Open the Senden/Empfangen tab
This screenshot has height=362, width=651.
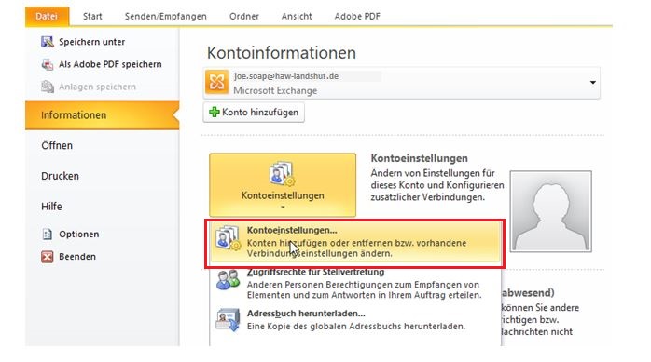pyautogui.click(x=166, y=16)
